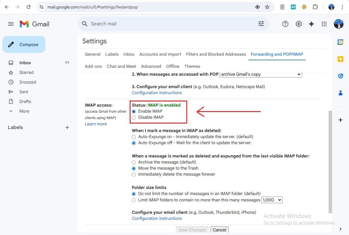Image resolution: width=349 pixels, height=235 pixels.
Task: Open Forwarding and POP/IMAP tab
Action: tap(277, 54)
